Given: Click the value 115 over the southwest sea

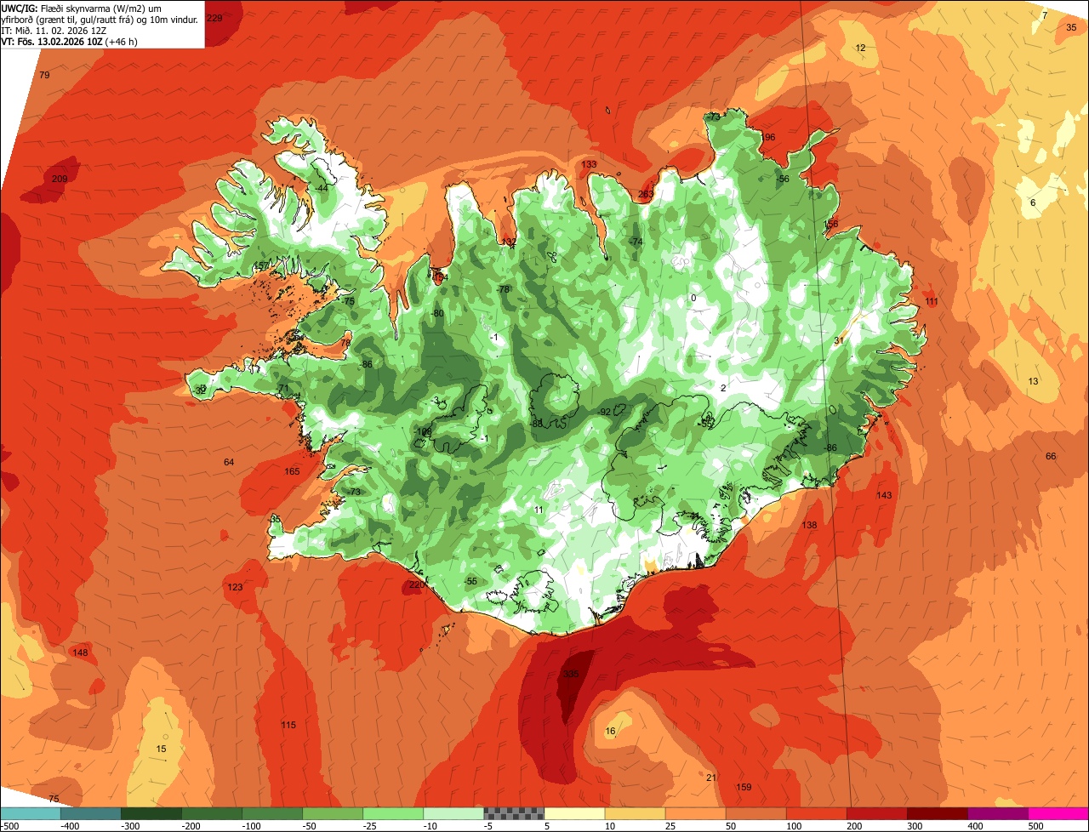Looking at the screenshot, I should point(288,725).
